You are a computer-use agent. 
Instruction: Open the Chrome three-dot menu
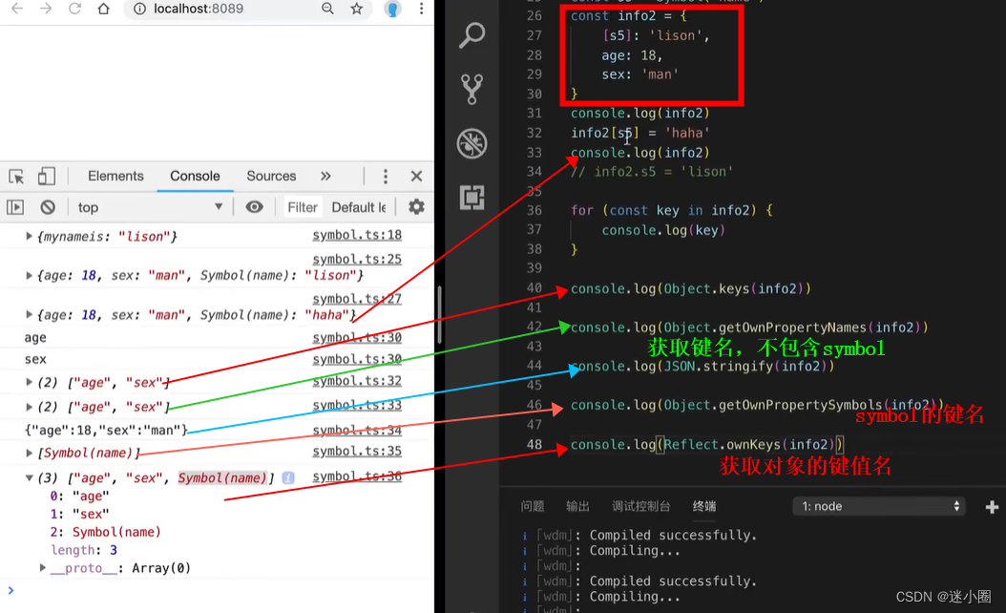pos(422,9)
